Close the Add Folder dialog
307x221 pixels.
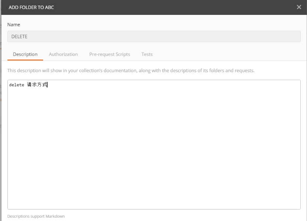click(299, 7)
